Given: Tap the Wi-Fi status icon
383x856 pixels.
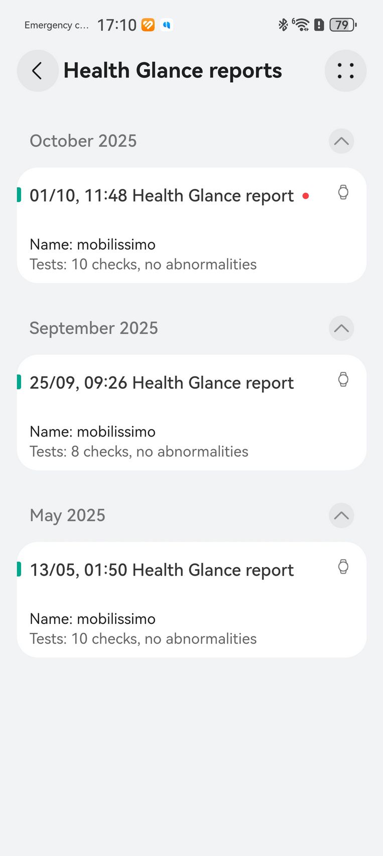Looking at the screenshot, I should tap(301, 25).
